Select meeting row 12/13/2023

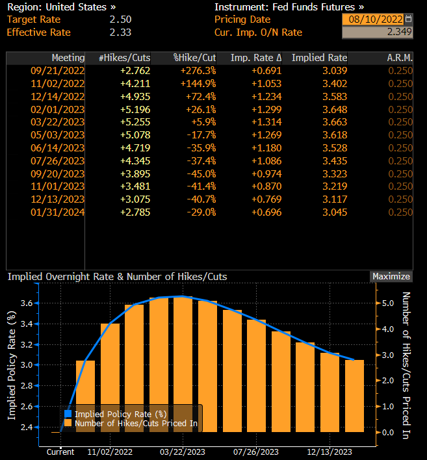[x=209, y=199]
